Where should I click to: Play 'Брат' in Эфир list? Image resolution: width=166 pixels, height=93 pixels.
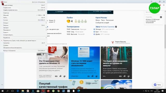[97, 32]
